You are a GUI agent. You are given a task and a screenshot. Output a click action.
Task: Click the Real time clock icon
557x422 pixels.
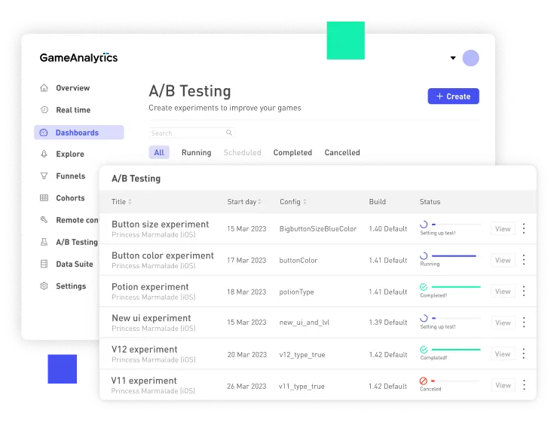point(44,110)
